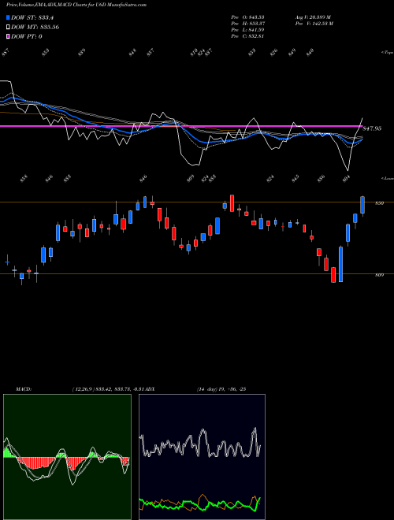394x520 pixels.
Task: Select the chart title text at top
Action: click(x=76, y=5)
